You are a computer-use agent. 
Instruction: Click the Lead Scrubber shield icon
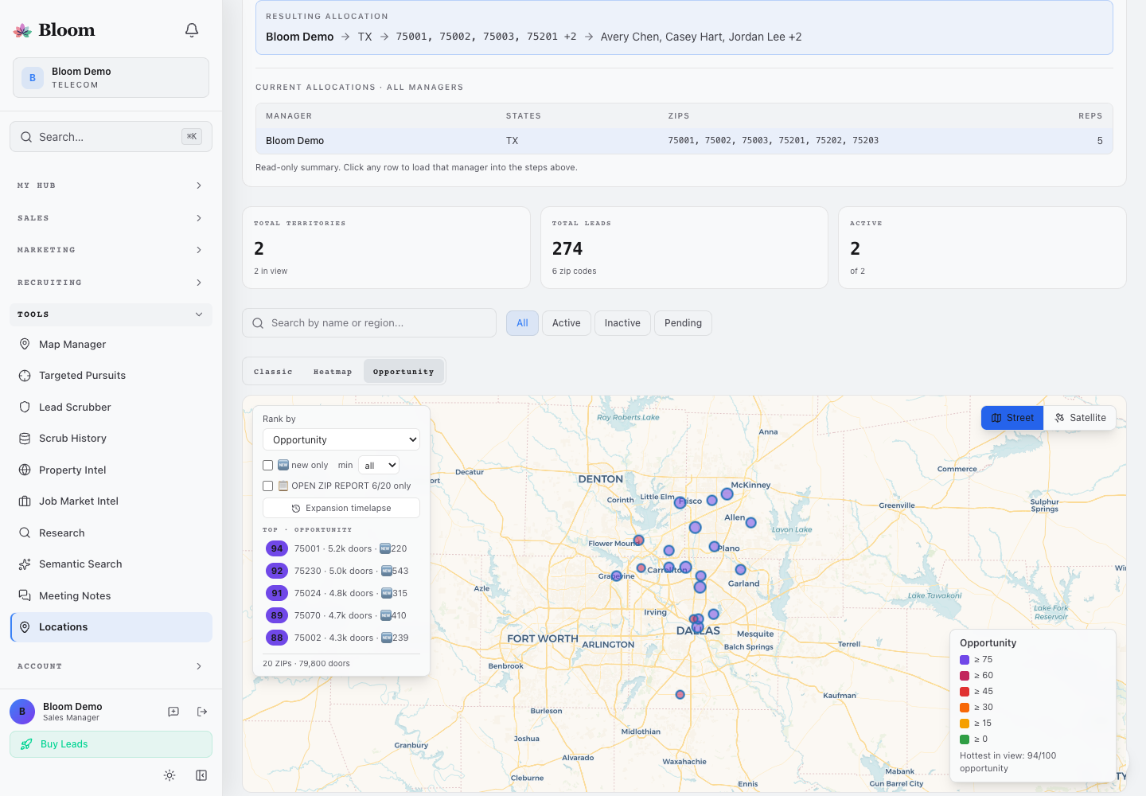25,407
